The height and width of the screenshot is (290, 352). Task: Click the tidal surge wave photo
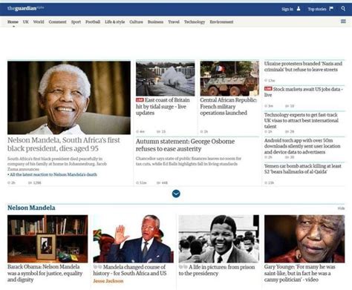165,79
